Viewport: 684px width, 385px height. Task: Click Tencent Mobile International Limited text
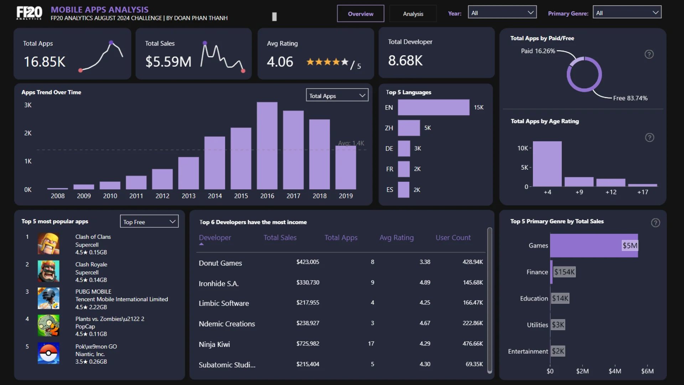(121, 299)
